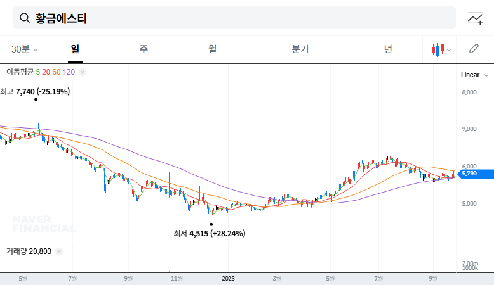Click the 거래량 20,803 label

(29, 251)
